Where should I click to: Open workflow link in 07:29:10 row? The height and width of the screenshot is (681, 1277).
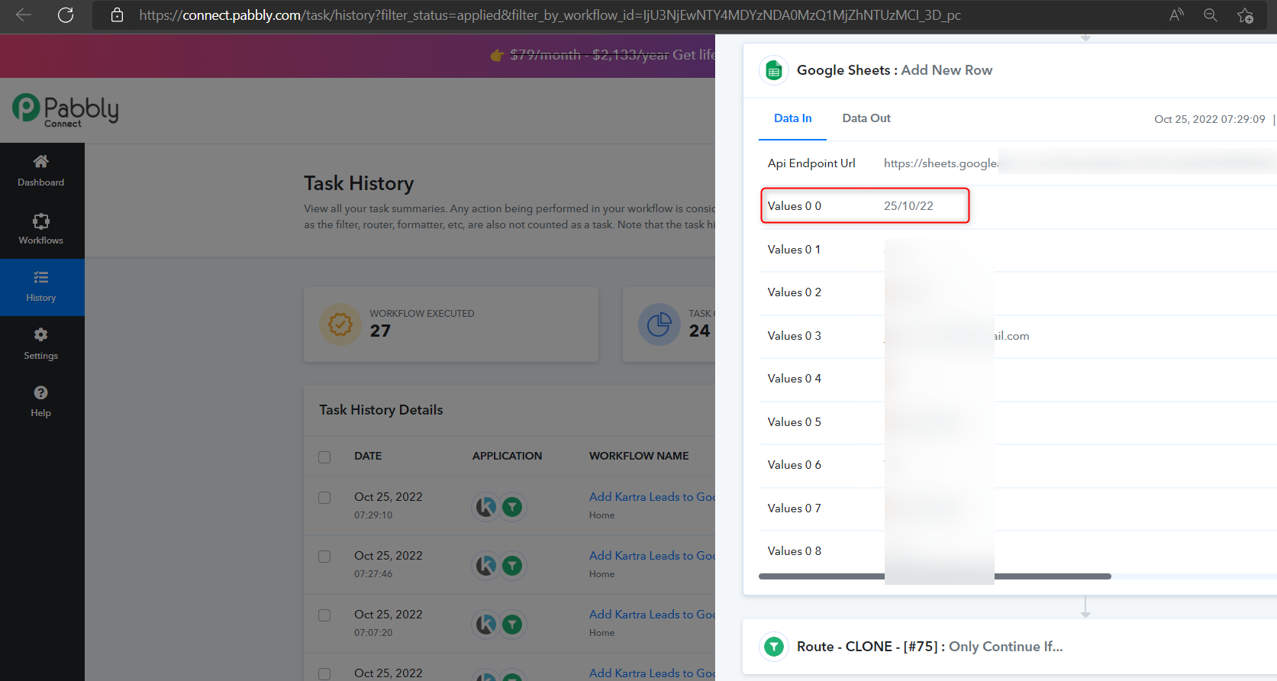653,497
